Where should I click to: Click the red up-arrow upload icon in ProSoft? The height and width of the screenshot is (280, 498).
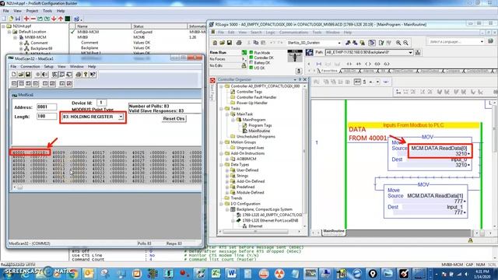point(61,19)
